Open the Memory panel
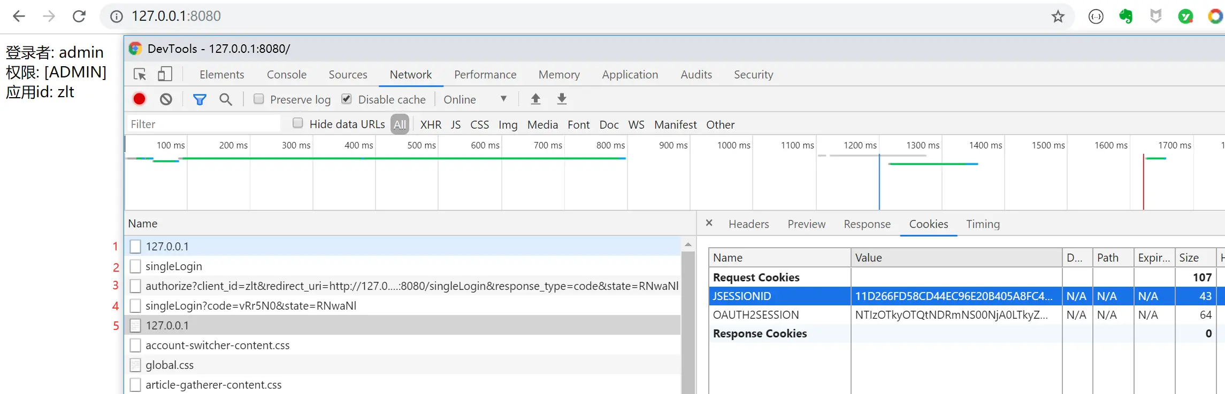 coord(559,75)
